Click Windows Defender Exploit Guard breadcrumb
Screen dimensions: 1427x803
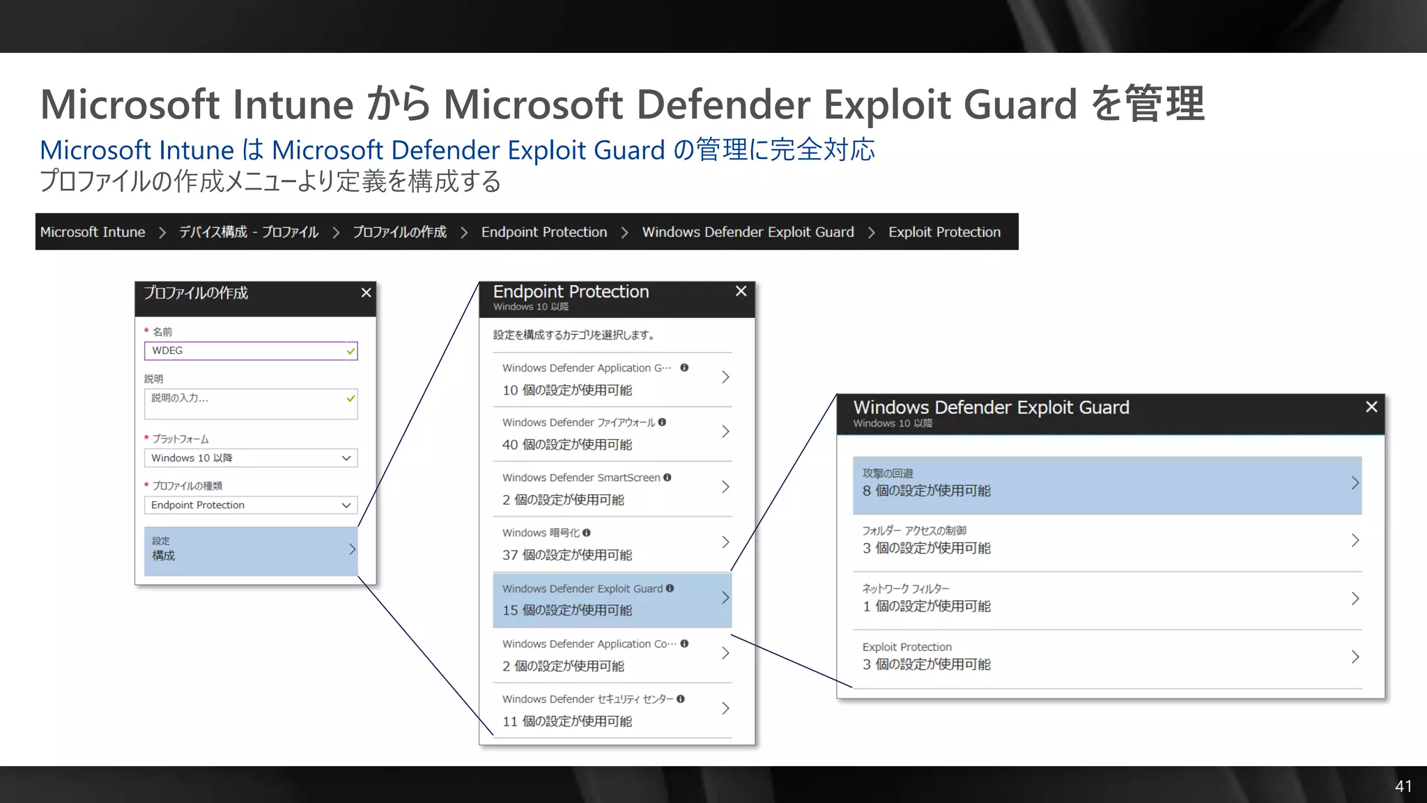(748, 232)
